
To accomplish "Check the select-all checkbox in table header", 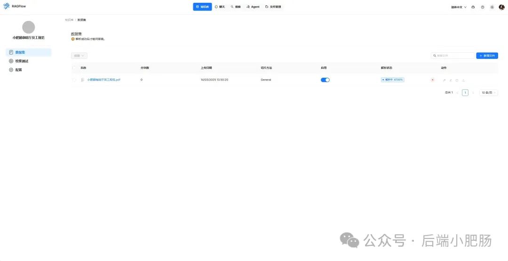I will point(74,68).
